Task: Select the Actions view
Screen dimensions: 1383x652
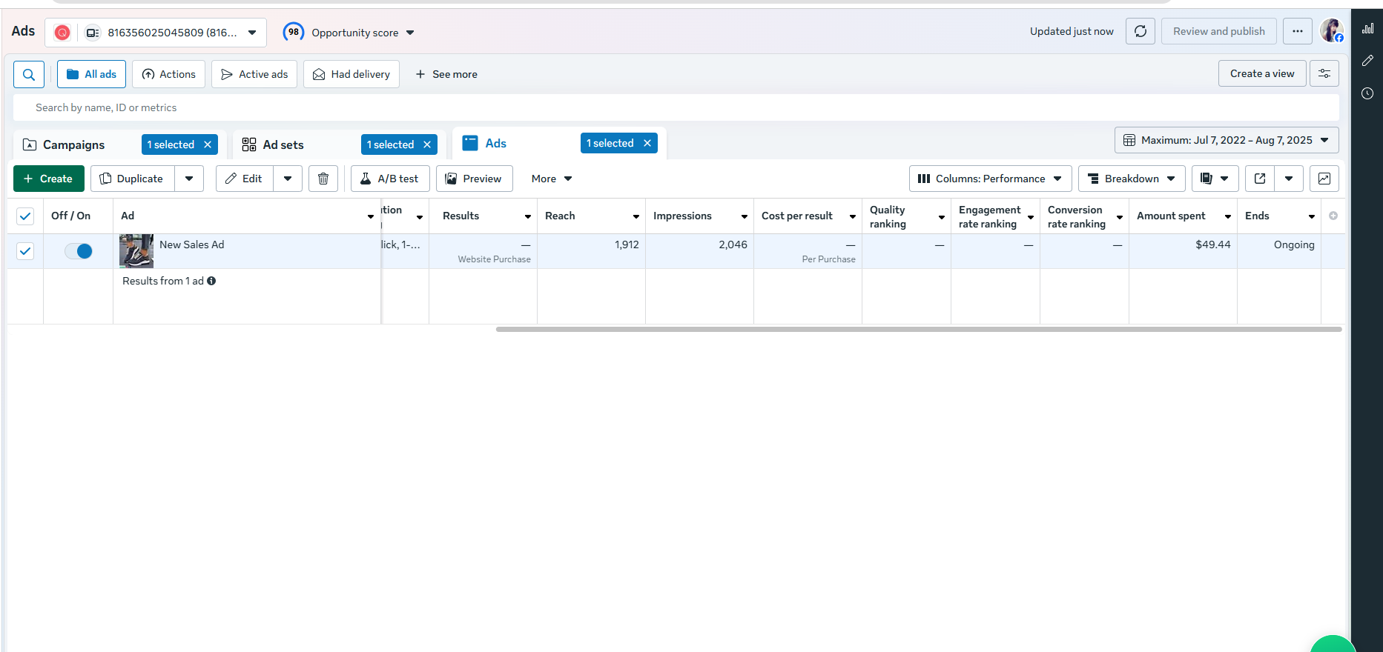Action: coord(168,74)
